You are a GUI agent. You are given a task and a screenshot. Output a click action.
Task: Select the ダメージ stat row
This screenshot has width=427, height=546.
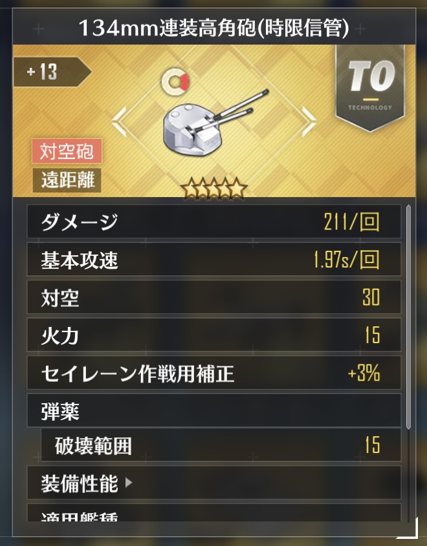point(214,222)
